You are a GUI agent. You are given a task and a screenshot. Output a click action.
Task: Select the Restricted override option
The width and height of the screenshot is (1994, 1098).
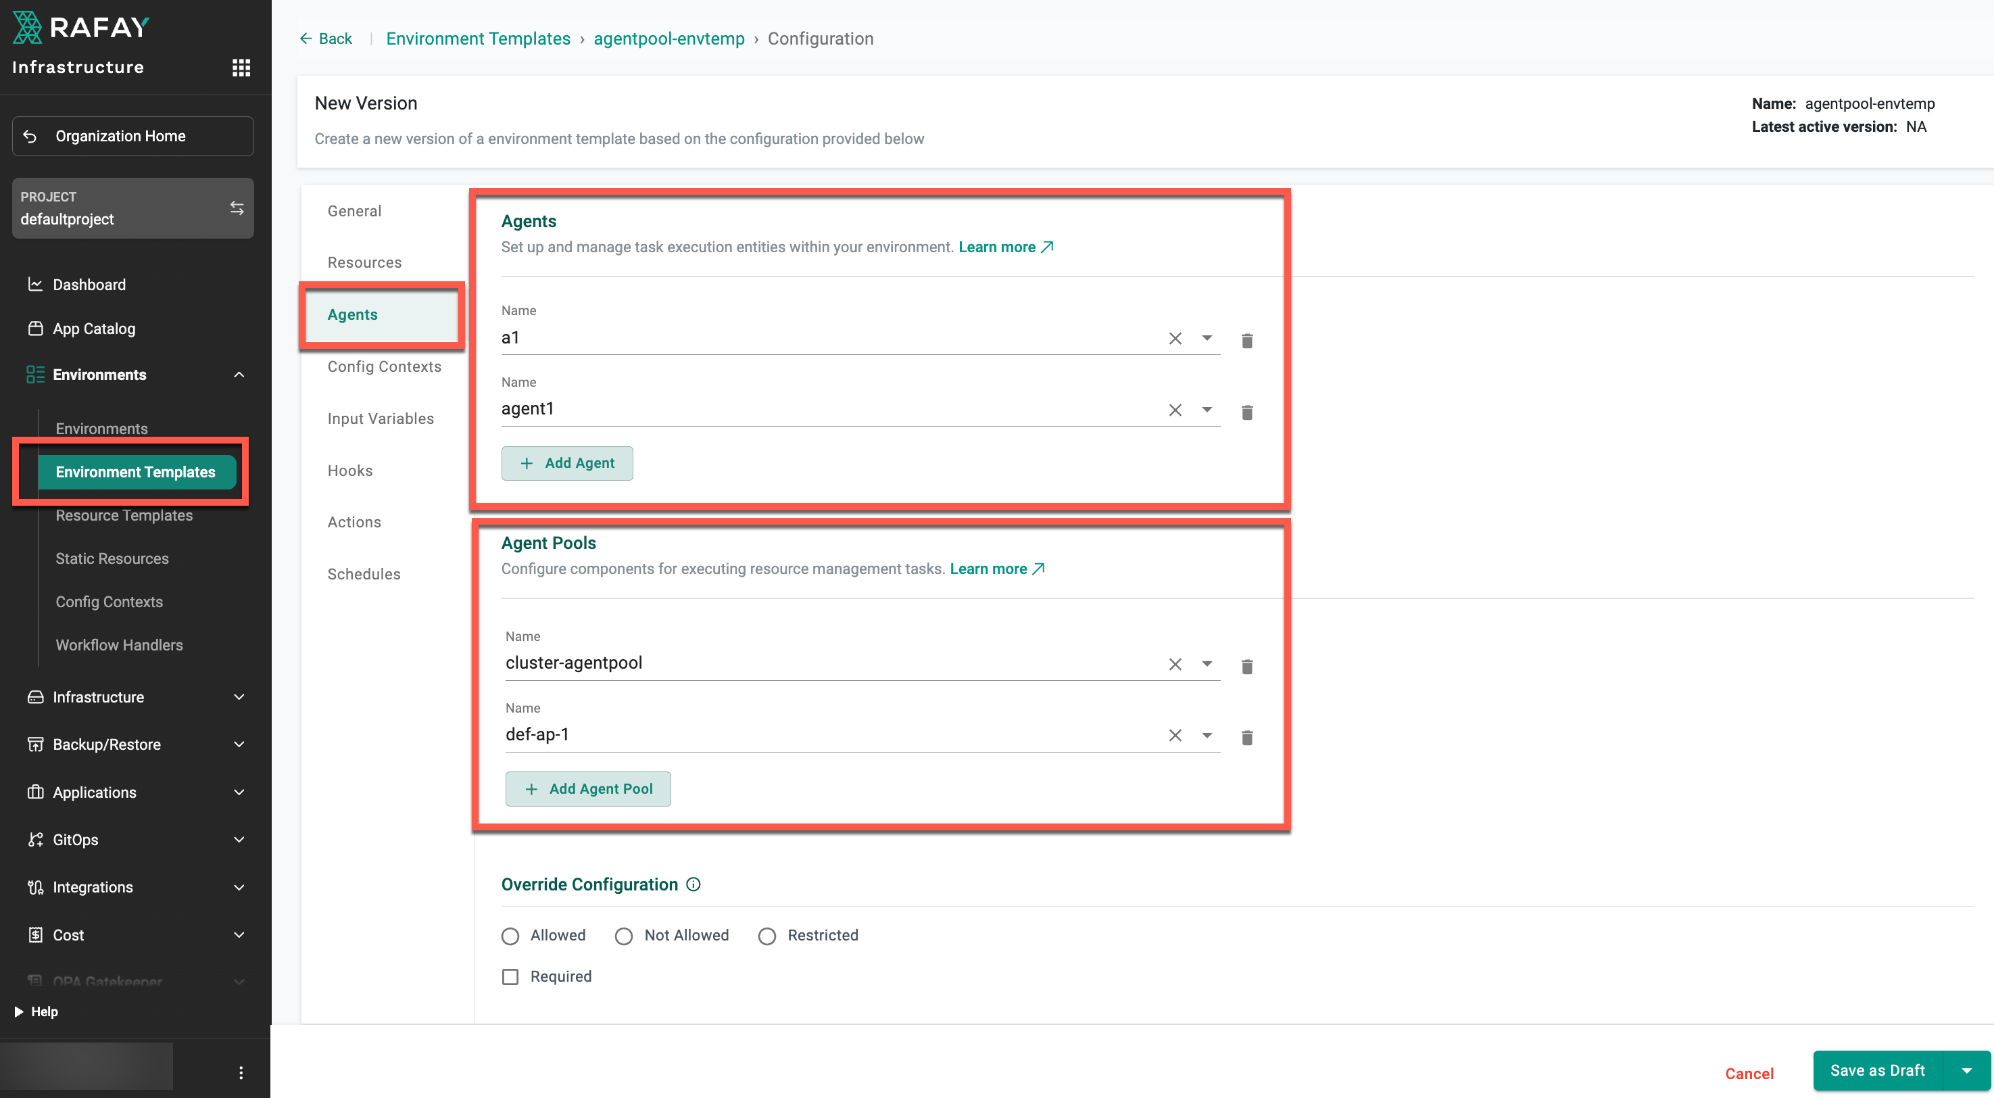click(x=767, y=935)
